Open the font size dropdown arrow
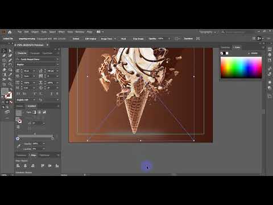This screenshot has width=273, height=205. [x=34, y=71]
